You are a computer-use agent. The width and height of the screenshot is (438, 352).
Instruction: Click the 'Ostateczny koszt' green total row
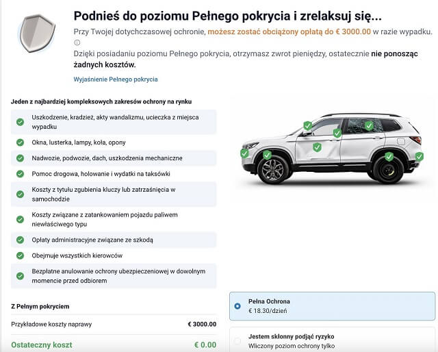tap(114, 344)
